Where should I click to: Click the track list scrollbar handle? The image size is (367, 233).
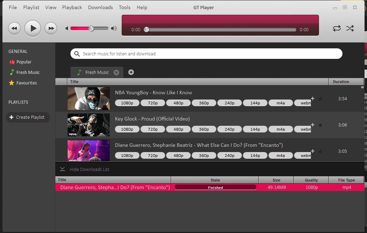tap(362, 87)
